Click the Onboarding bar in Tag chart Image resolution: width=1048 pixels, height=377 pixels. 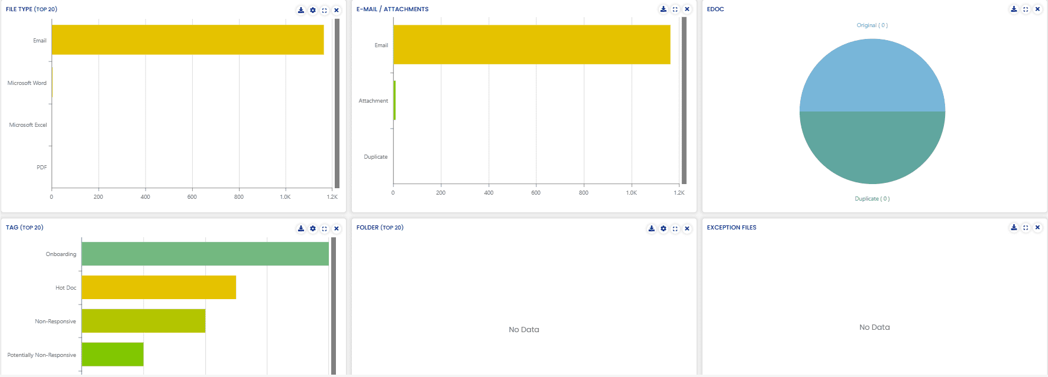pos(205,254)
